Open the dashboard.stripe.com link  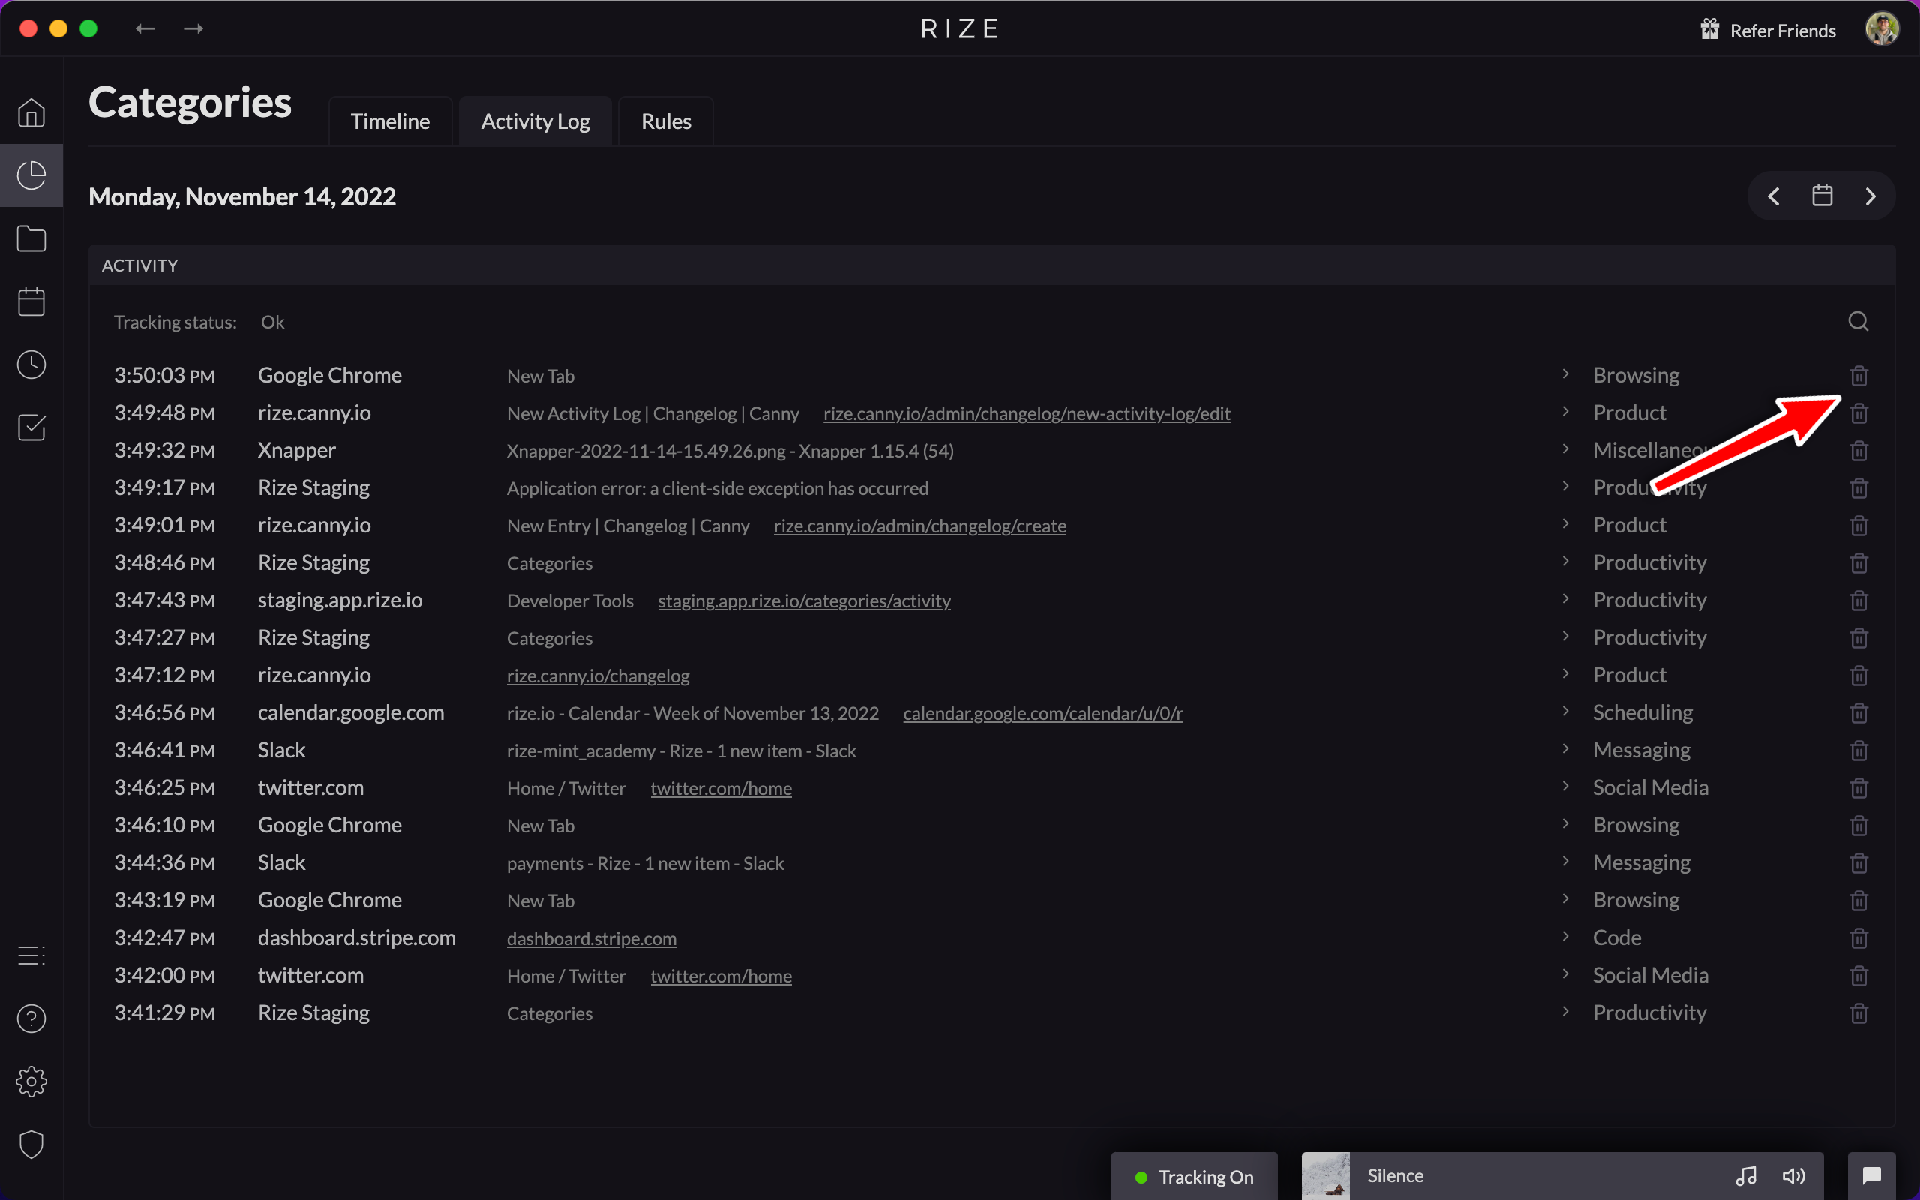592,939
